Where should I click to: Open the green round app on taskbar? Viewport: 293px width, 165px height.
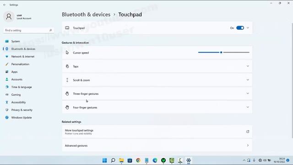[163, 160]
